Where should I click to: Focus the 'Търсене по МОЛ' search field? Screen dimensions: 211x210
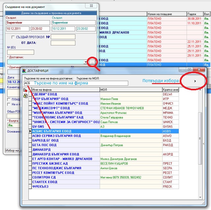(x=102, y=83)
